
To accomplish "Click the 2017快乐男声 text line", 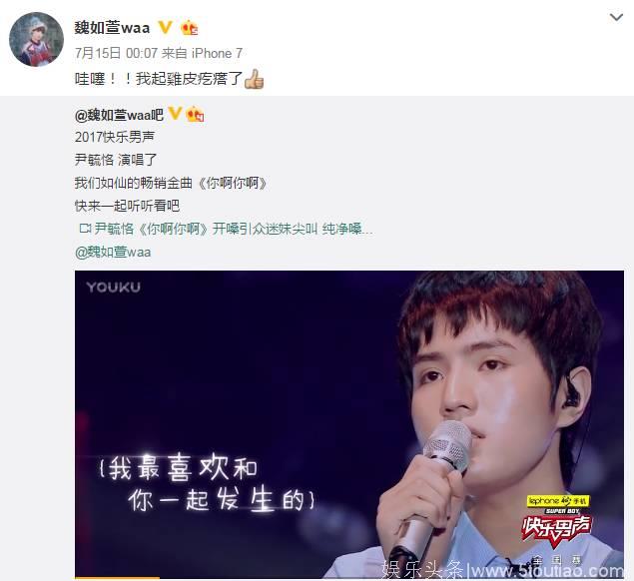I will (115, 137).
